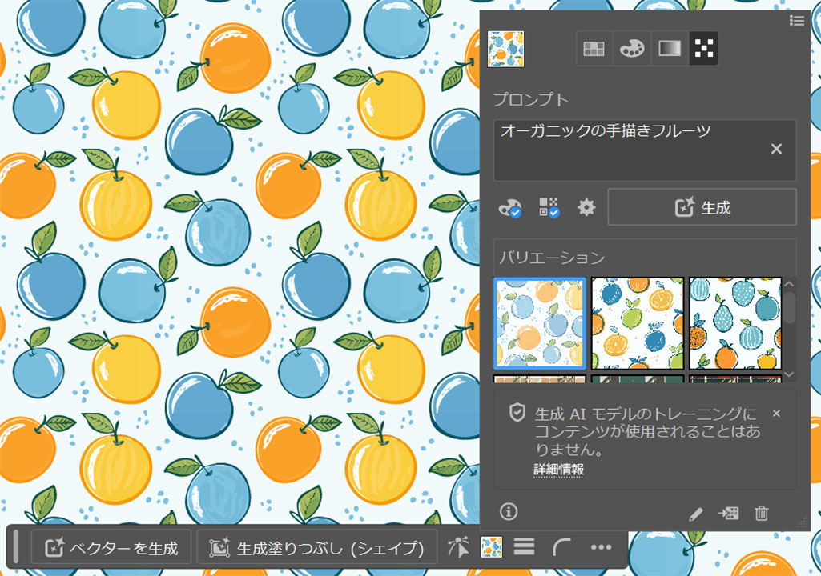Open the 詳細情報 link

coord(558,470)
